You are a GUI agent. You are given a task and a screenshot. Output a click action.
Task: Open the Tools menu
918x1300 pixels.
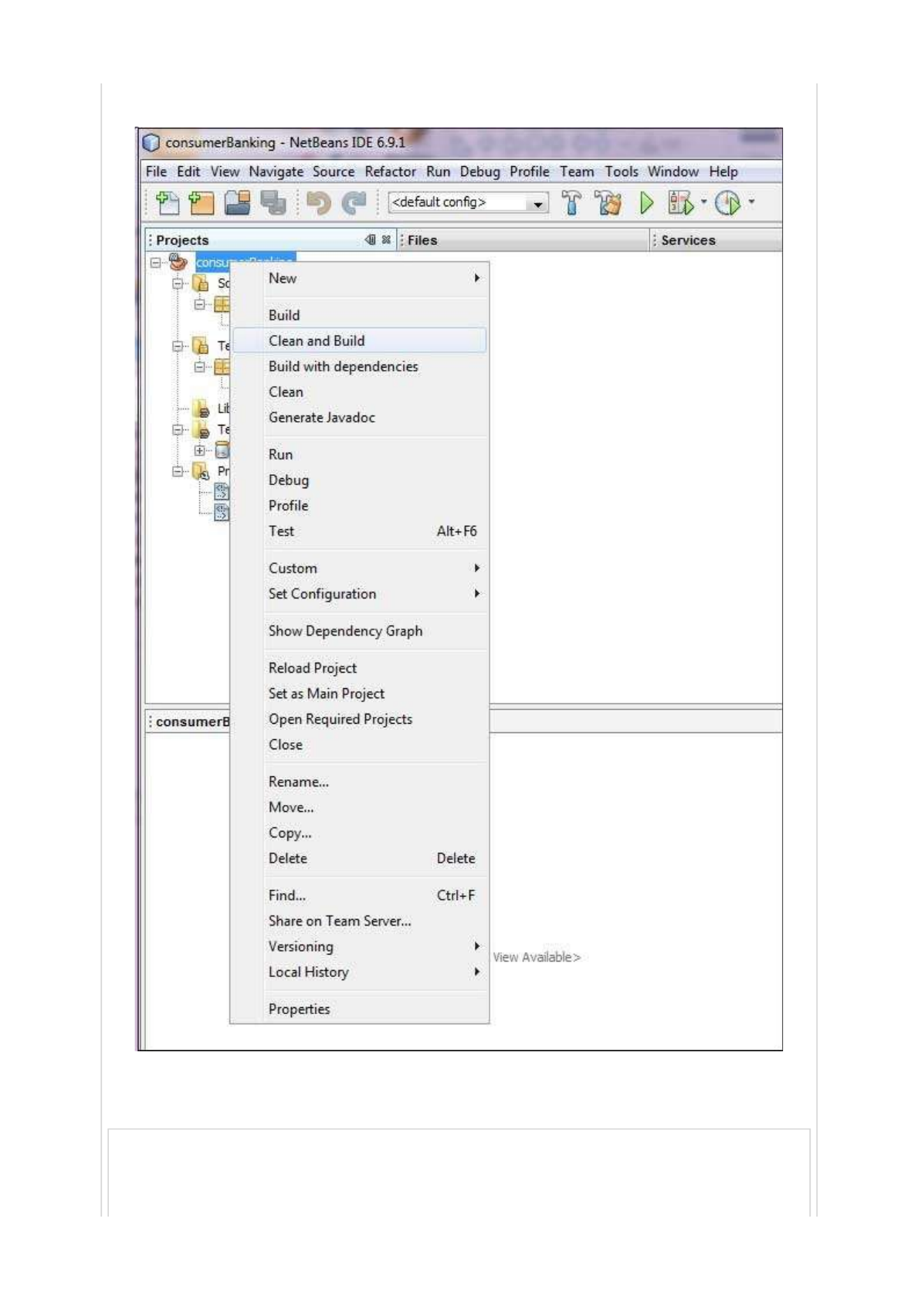pyautogui.click(x=622, y=171)
